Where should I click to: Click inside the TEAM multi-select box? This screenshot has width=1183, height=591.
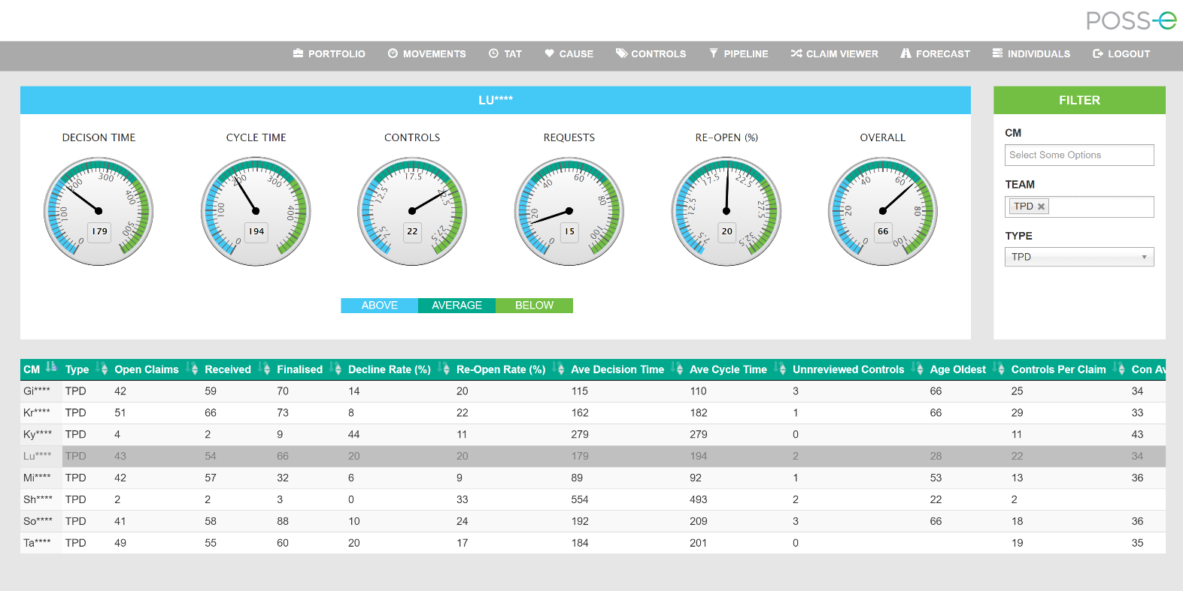point(1101,207)
